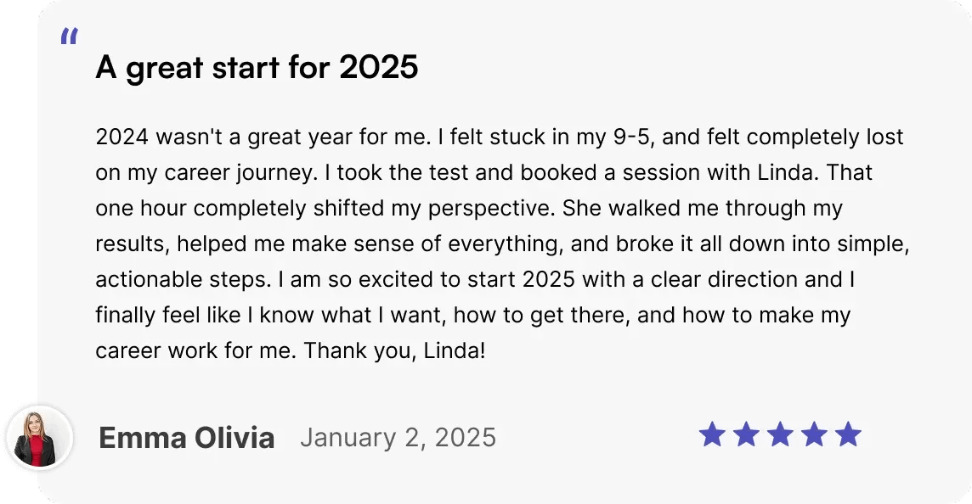Viewport: 972px width, 504px height.
Task: Click the fourth rating star
Action: 814,434
